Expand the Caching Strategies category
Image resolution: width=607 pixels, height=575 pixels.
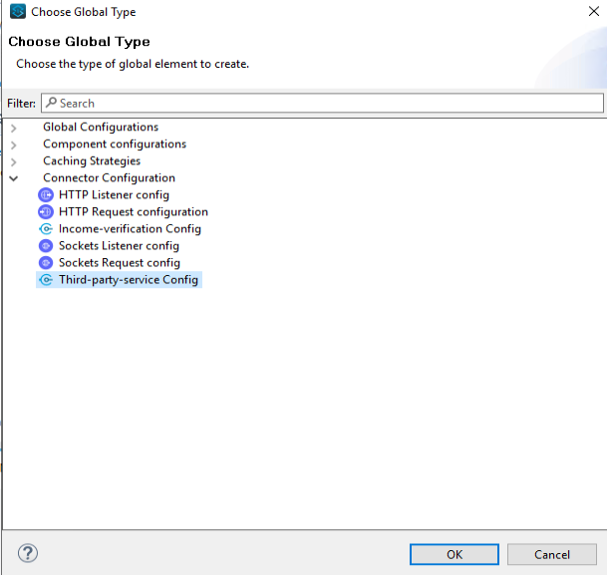[x=14, y=161]
